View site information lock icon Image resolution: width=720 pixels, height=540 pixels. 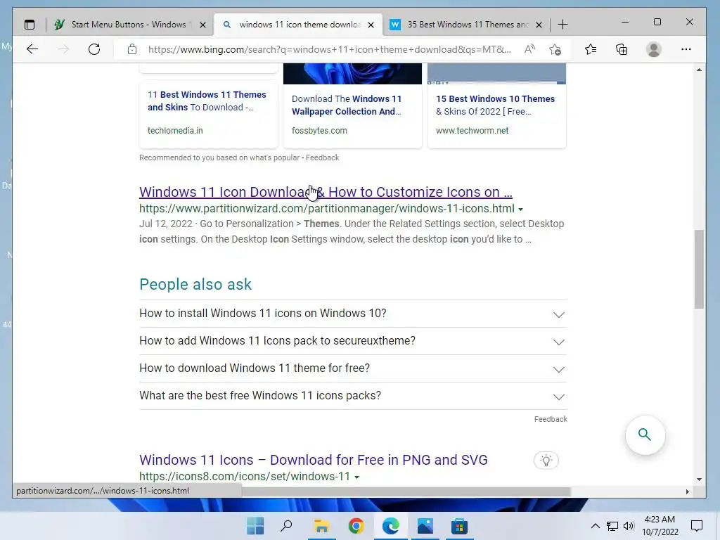pos(132,49)
